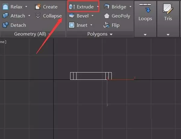Image resolution: width=181 pixels, height=139 pixels.
Task: Select the white rectangle object in viewport
Action: pyautogui.click(x=91, y=76)
